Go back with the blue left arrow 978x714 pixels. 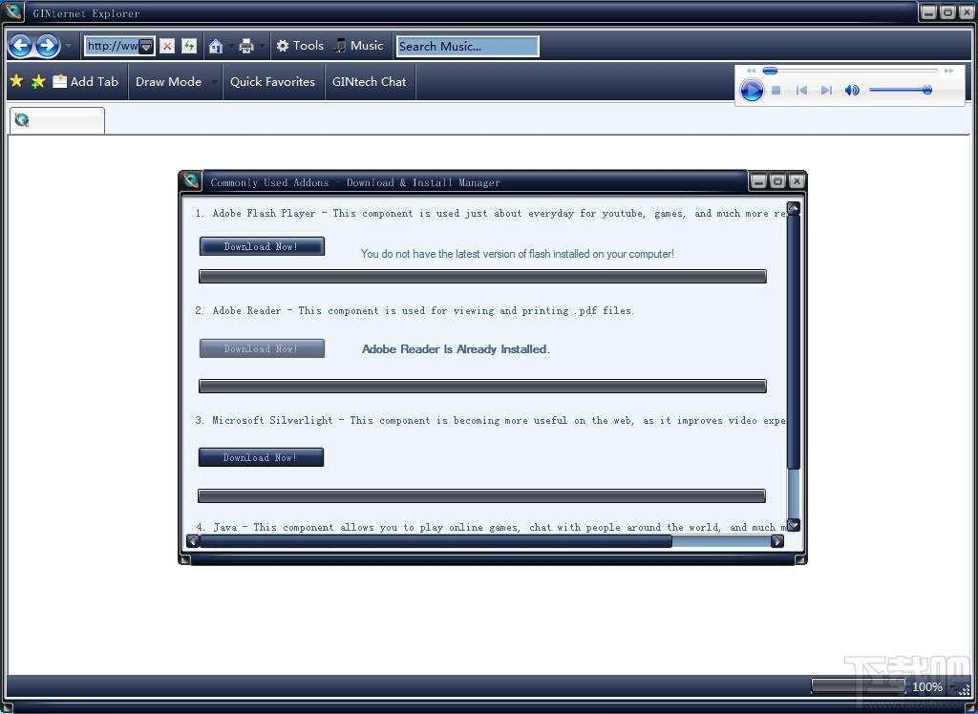(21, 46)
